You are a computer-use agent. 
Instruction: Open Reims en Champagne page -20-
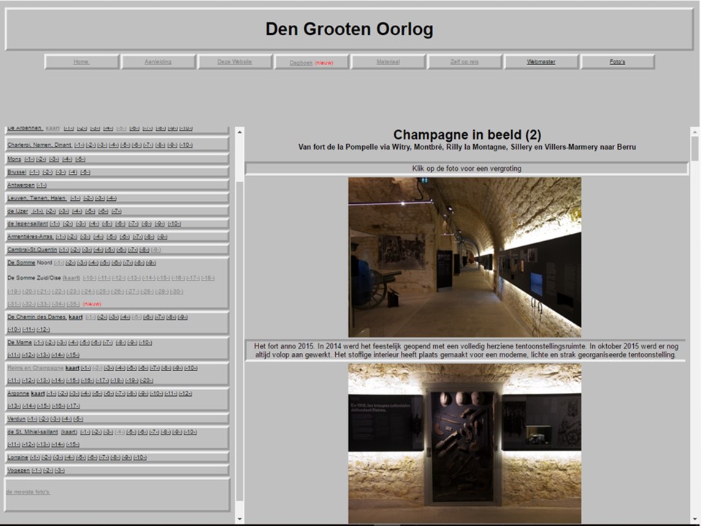[146, 381]
